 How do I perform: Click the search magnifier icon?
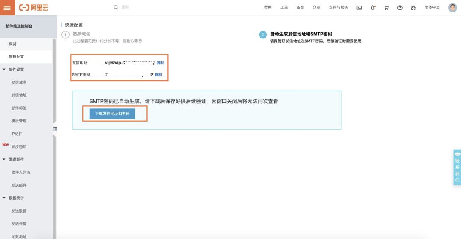[x=116, y=7]
